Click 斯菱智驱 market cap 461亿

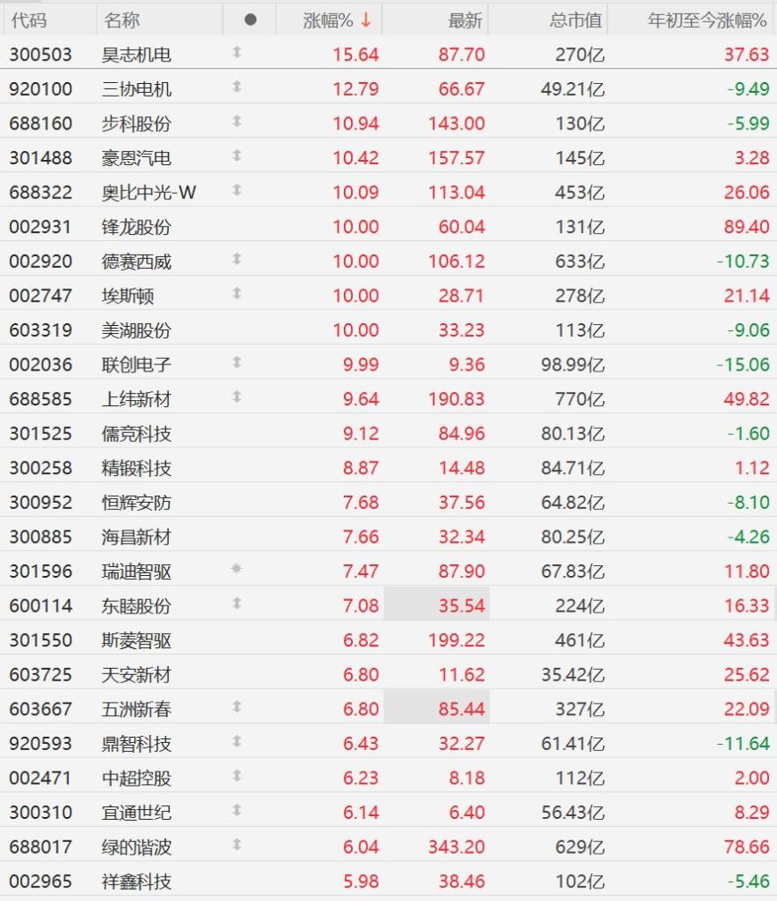point(580,640)
